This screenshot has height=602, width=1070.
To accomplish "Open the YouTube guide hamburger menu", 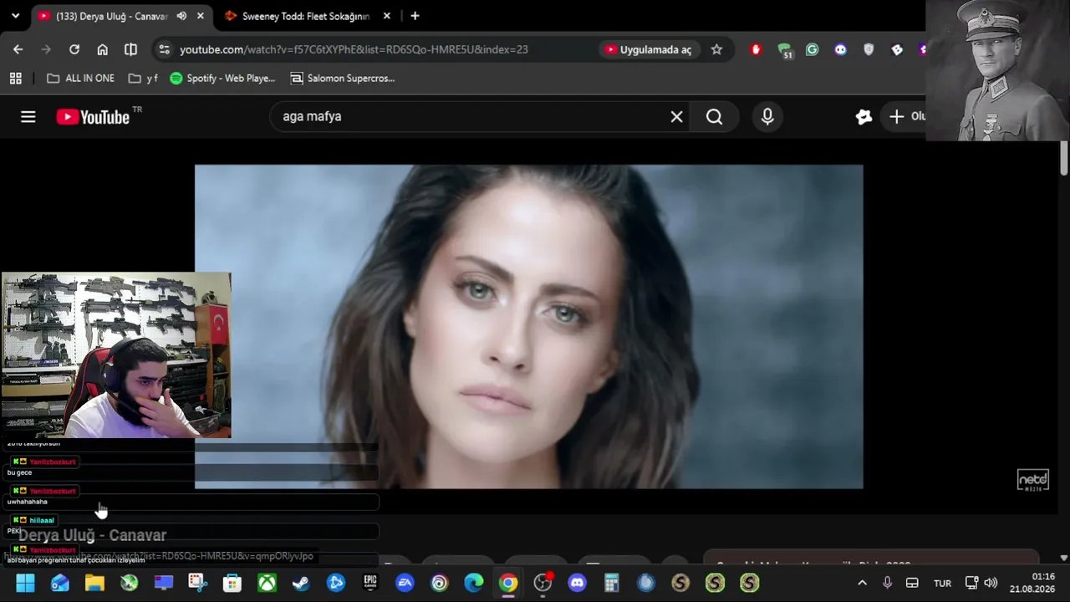I will pos(28,117).
